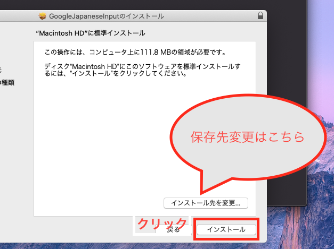Click the 戻る button
334x249 pixels.
pos(173,229)
